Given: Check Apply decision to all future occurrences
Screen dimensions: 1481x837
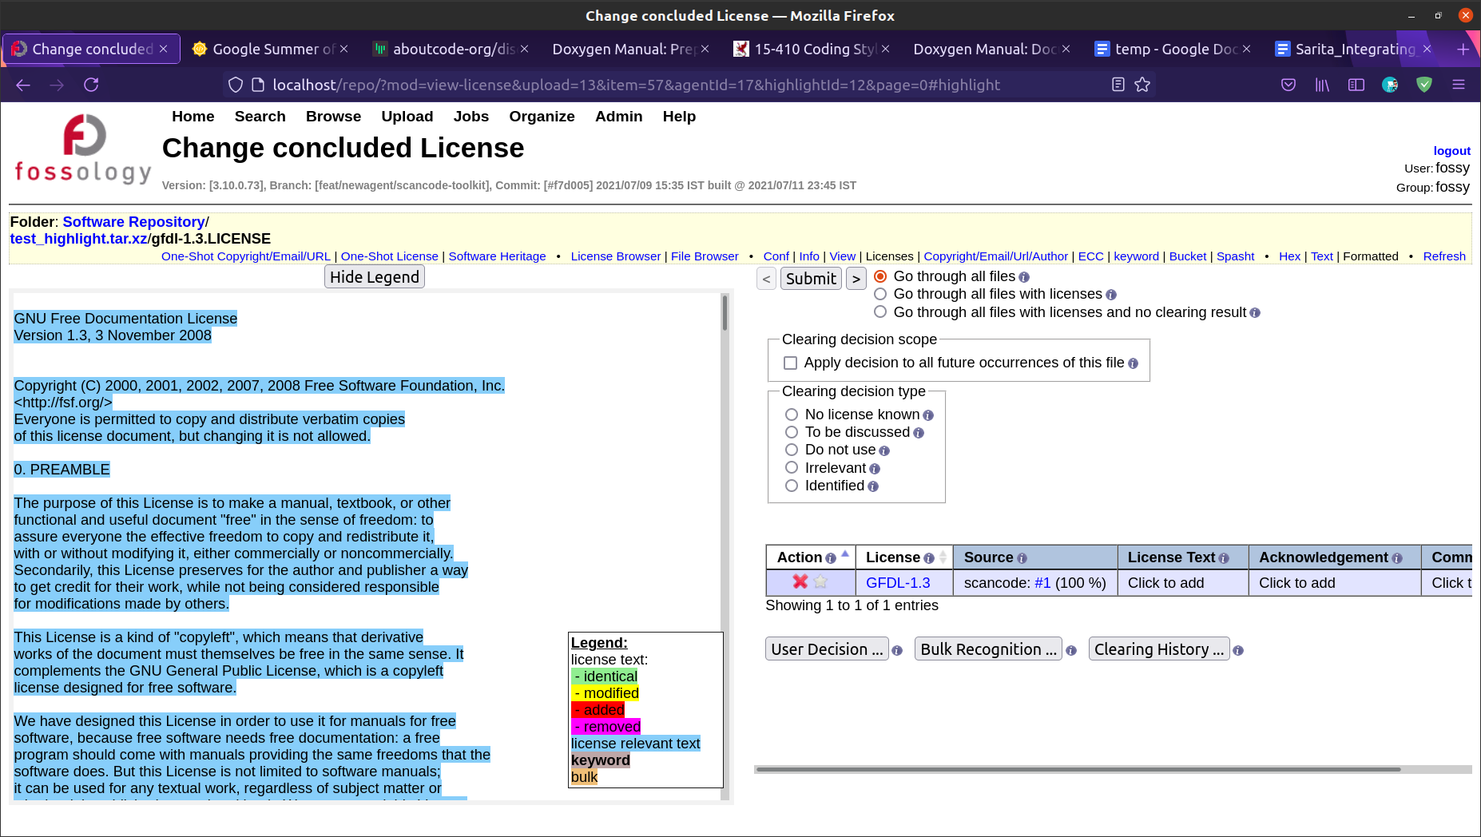Looking at the screenshot, I should (x=791, y=363).
